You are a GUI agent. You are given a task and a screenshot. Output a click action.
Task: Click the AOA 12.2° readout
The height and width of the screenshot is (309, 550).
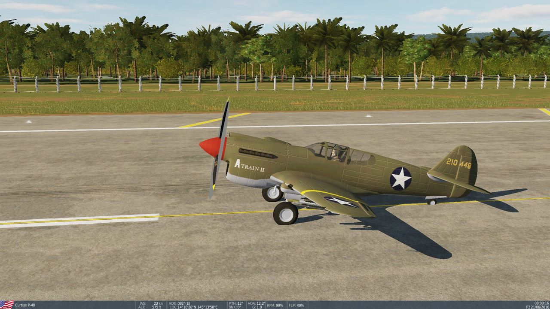[x=257, y=303]
